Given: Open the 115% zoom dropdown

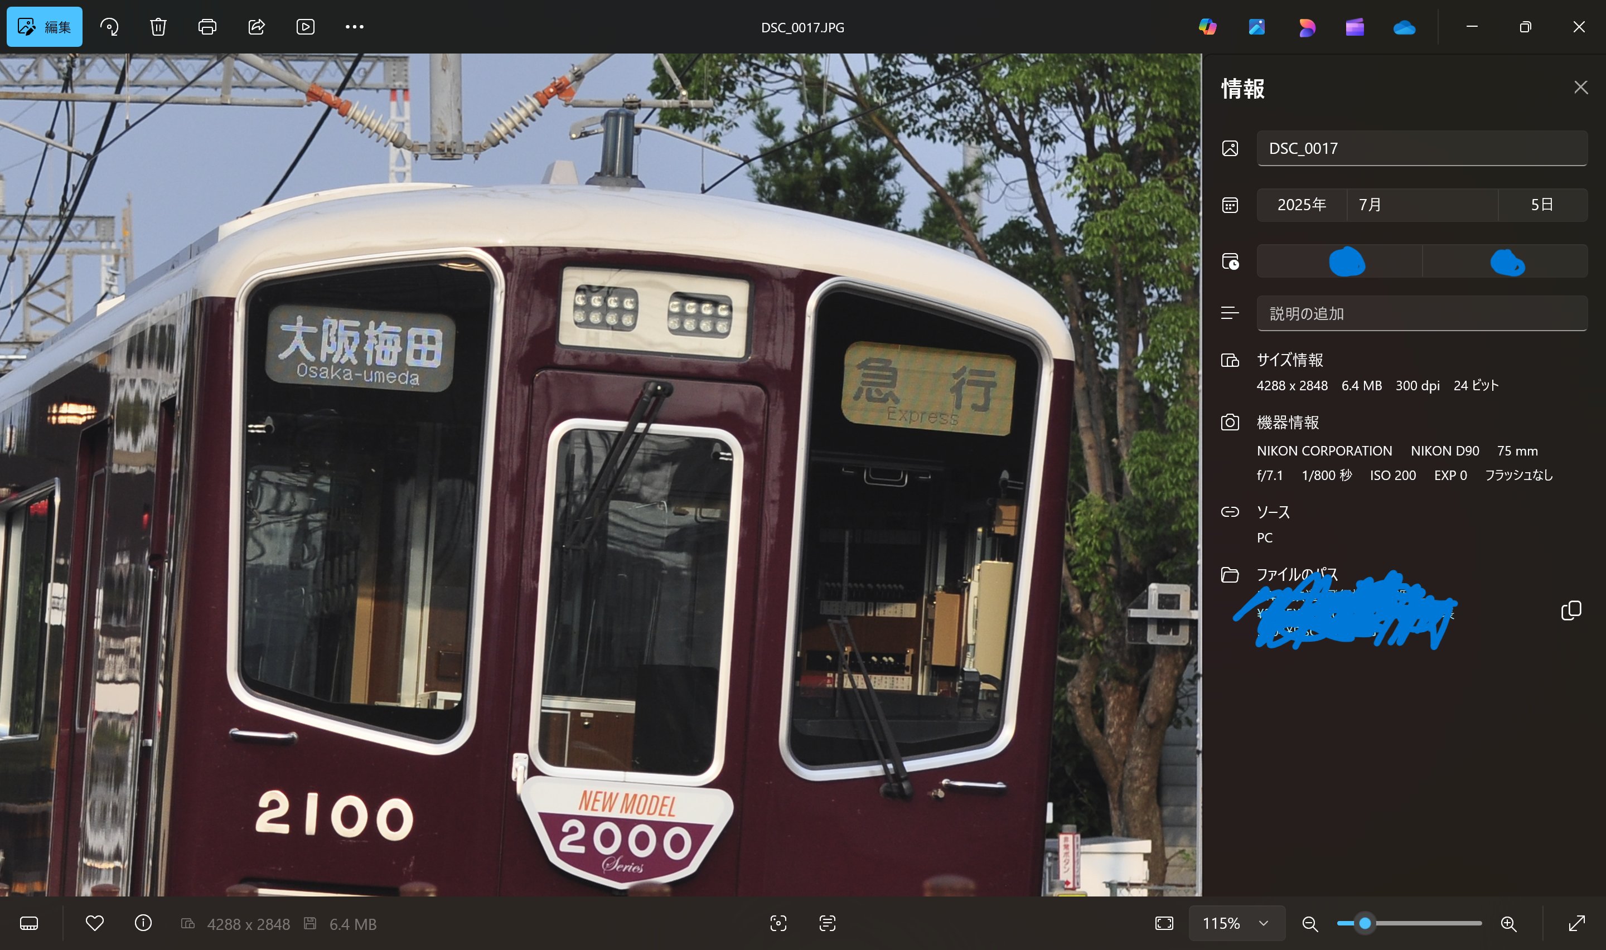Looking at the screenshot, I should pyautogui.click(x=1237, y=923).
